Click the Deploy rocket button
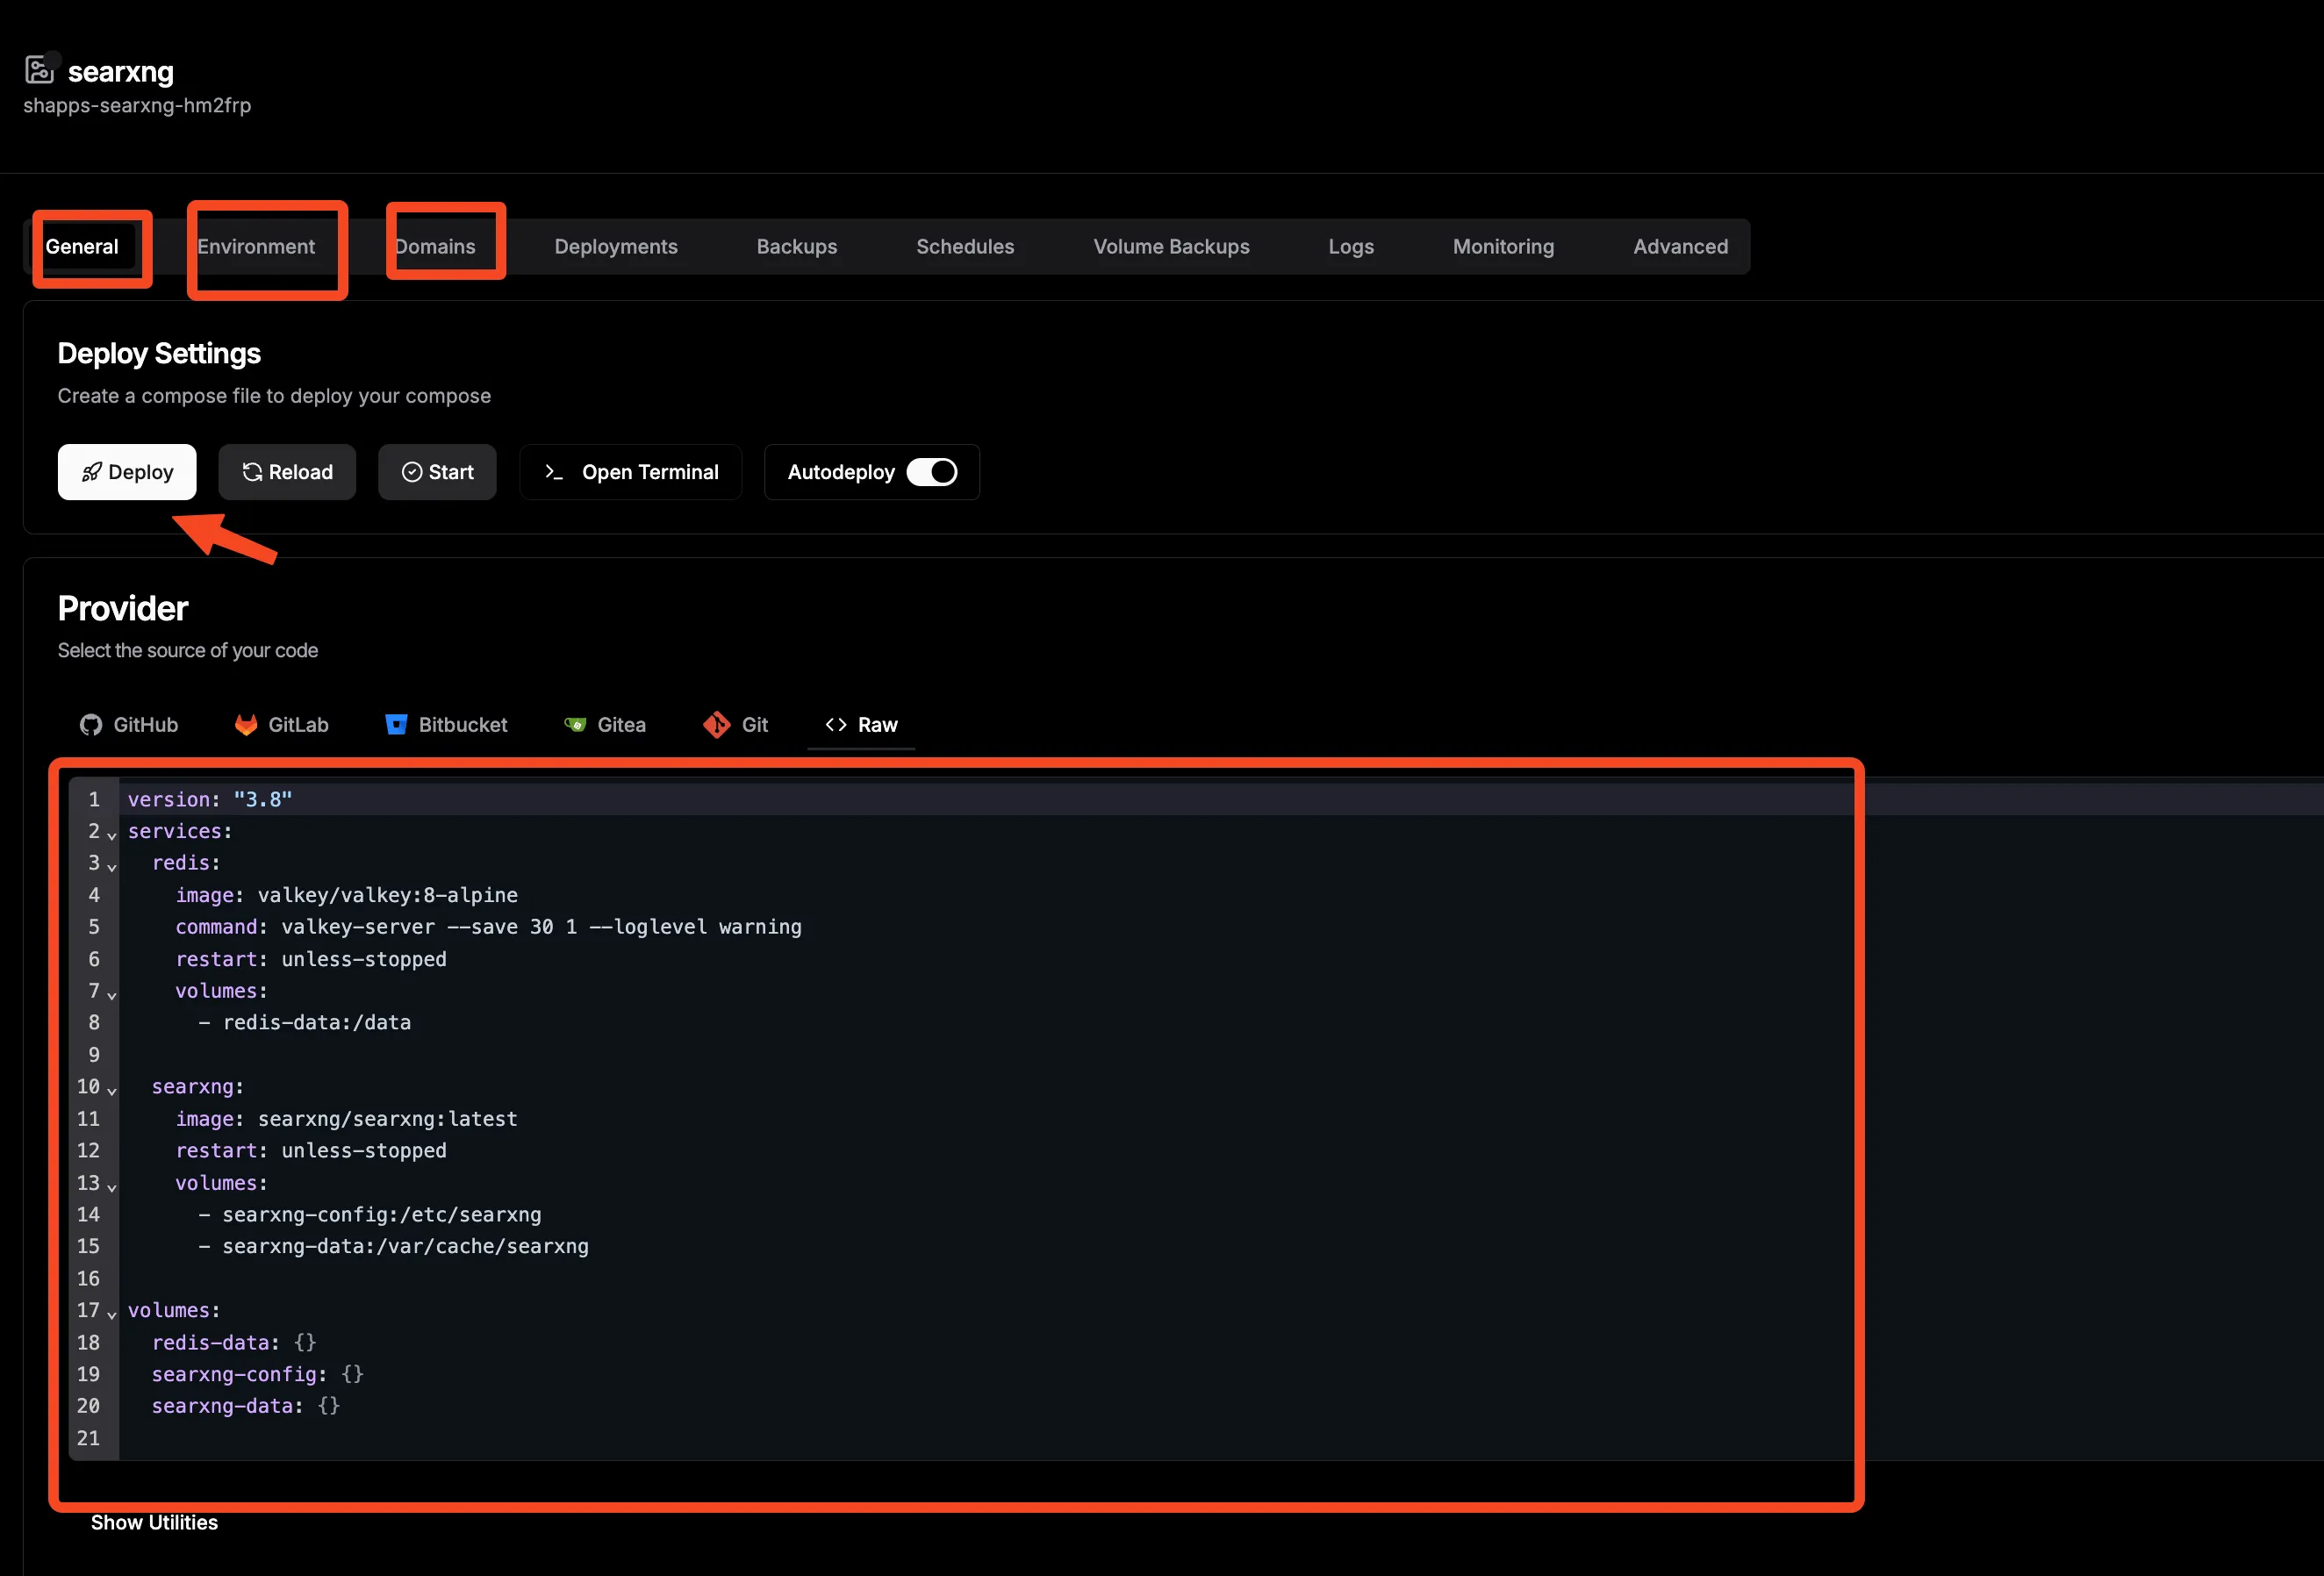The height and width of the screenshot is (1576, 2324). click(127, 471)
